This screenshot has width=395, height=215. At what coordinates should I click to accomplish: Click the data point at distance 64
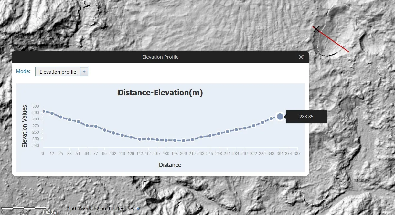87,126
